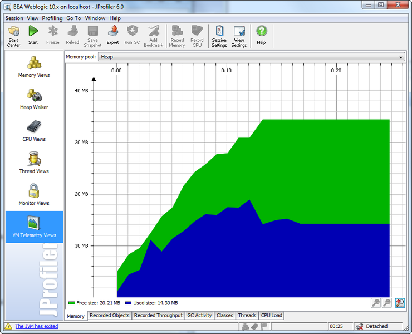Image resolution: width=412 pixels, height=334 pixels.
Task: Click the Run GC icon
Action: point(132,31)
